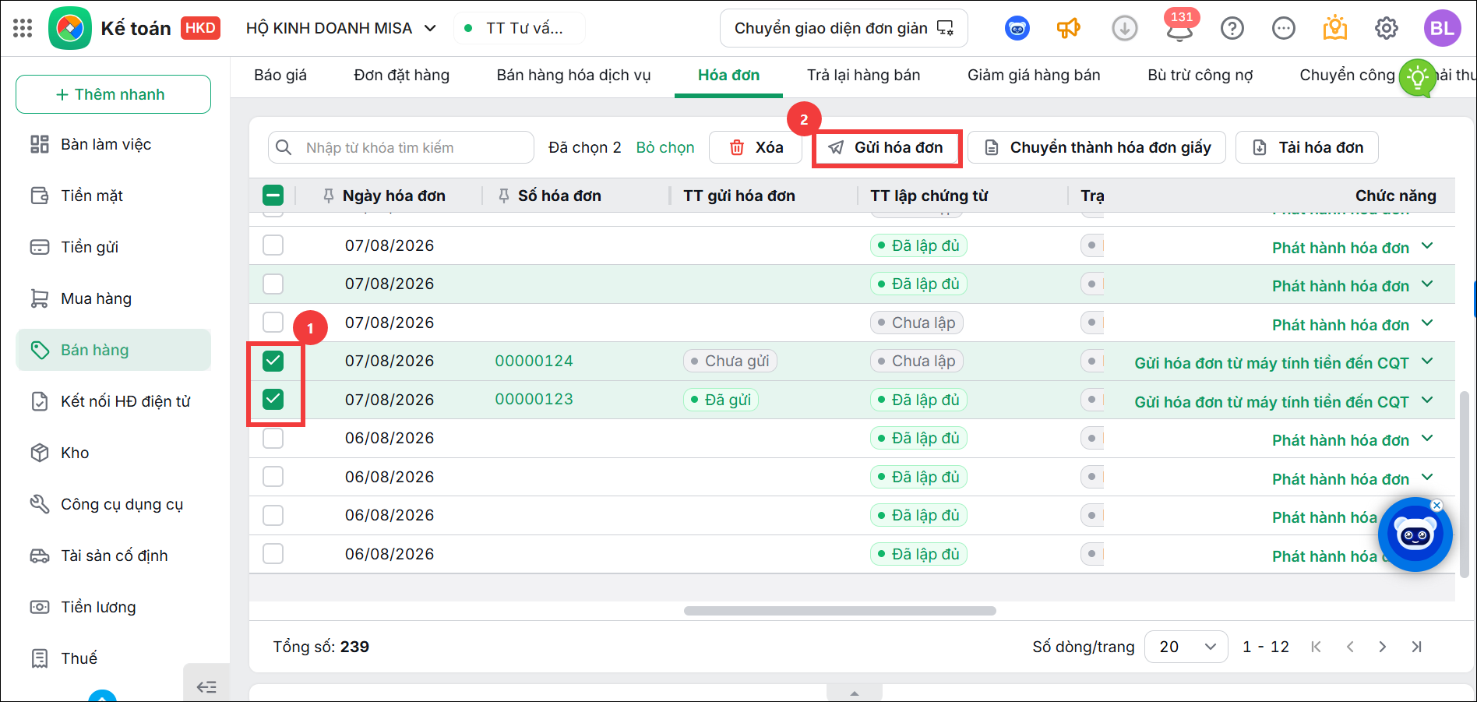This screenshot has width=1477, height=702.
Task: Open Công cụ dụng cụ in sidebar
Action: pyautogui.click(x=113, y=504)
